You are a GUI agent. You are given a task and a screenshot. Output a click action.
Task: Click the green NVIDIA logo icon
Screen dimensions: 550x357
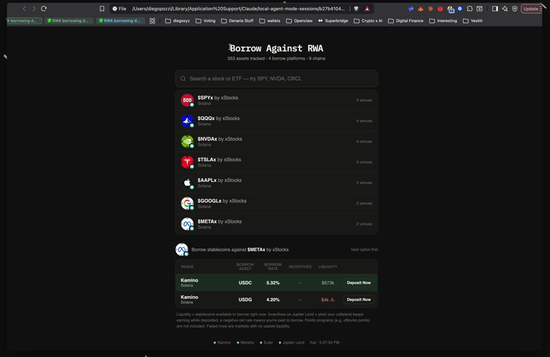click(187, 141)
